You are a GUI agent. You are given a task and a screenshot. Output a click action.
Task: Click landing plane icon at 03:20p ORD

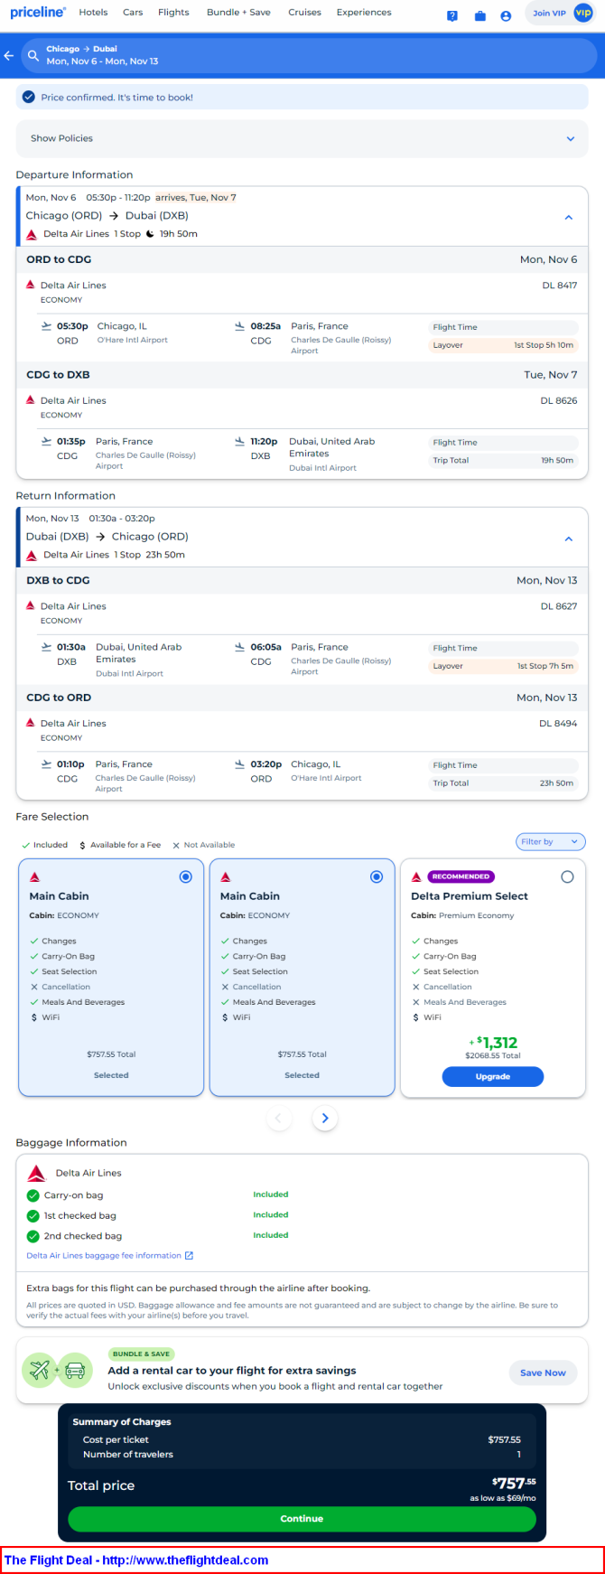[239, 764]
